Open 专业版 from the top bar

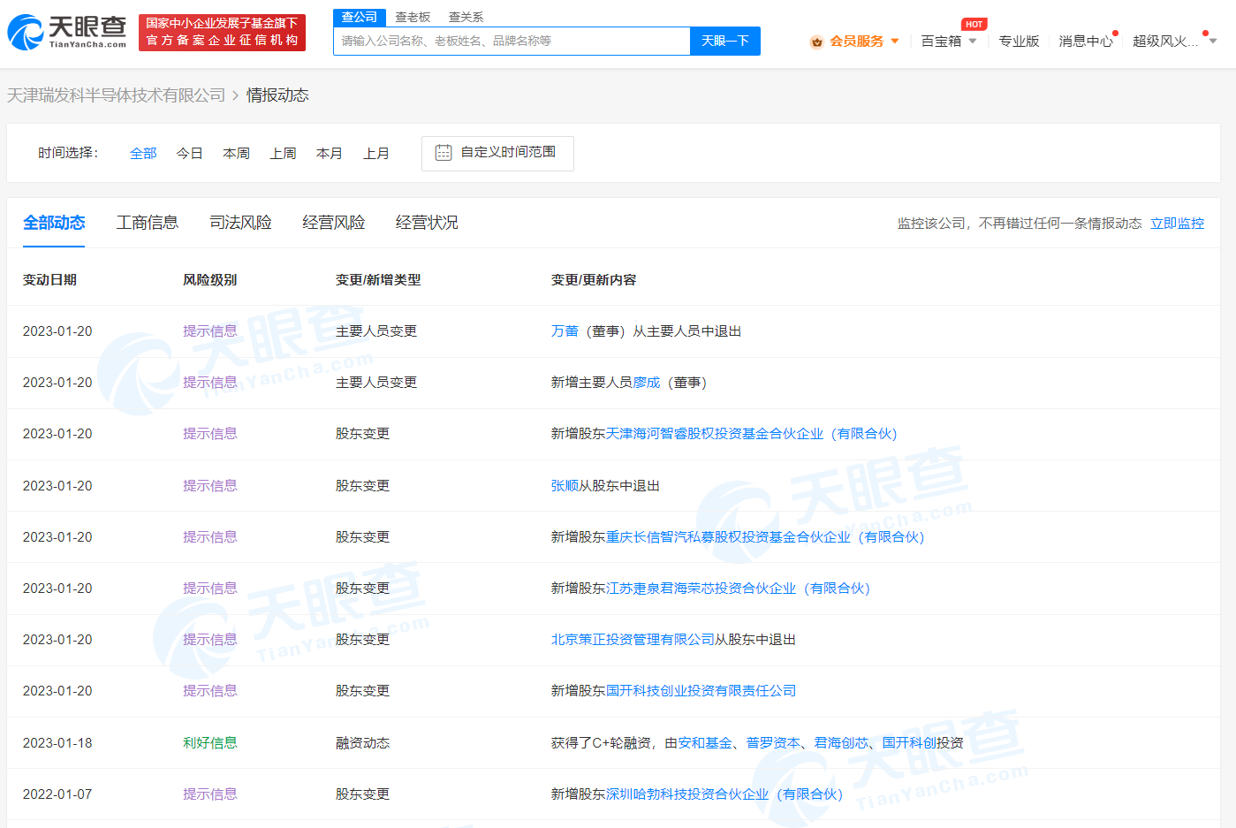pyautogui.click(x=1019, y=41)
